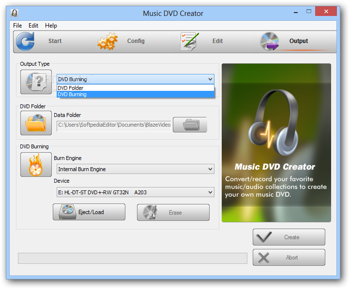350x289 pixels.
Task: Minimize the Music DVD Creator window
Action: pos(296,12)
